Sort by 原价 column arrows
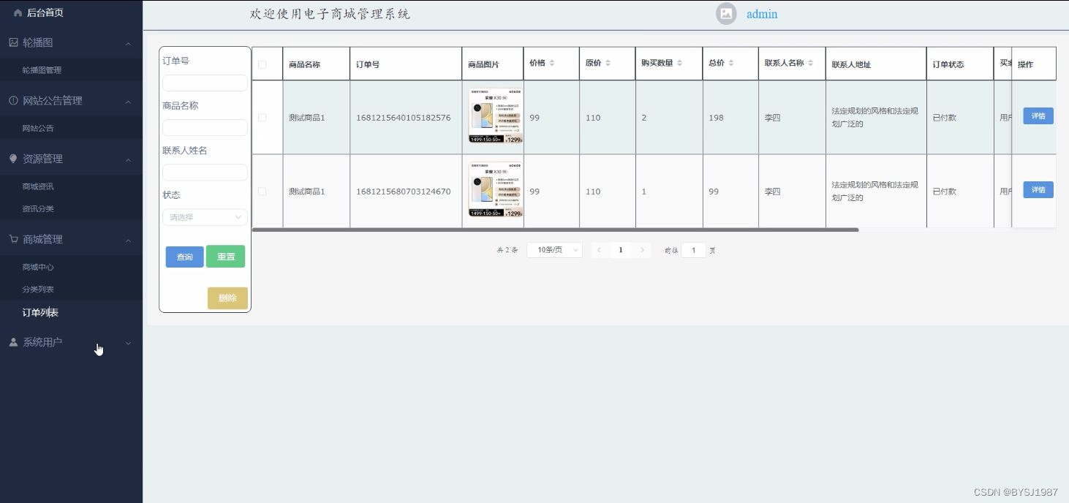The height and width of the screenshot is (503, 1069). [608, 64]
